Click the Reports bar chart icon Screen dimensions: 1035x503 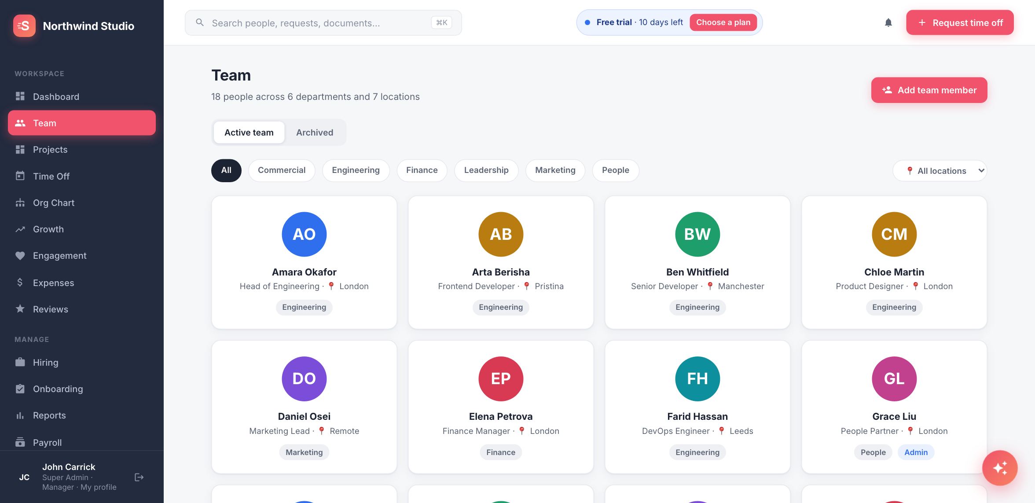point(20,415)
